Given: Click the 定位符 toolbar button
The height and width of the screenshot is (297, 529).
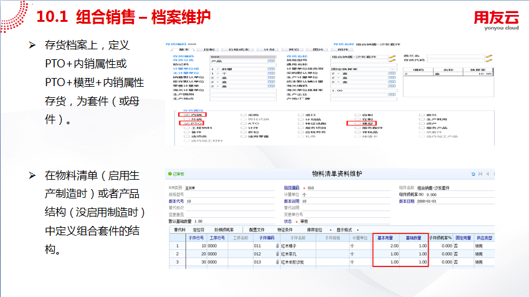Looking at the screenshot, I should 198,230.
